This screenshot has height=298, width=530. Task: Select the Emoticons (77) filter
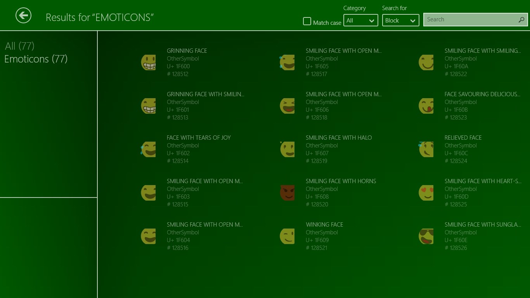point(36,59)
